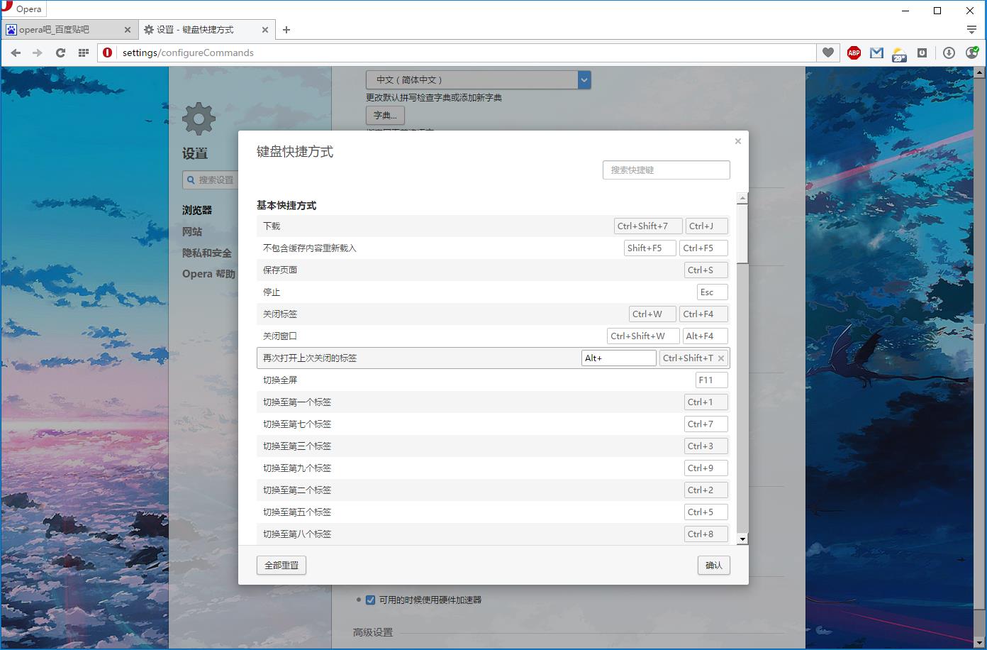Edit the Ctrl+2 shortcut field

click(706, 490)
